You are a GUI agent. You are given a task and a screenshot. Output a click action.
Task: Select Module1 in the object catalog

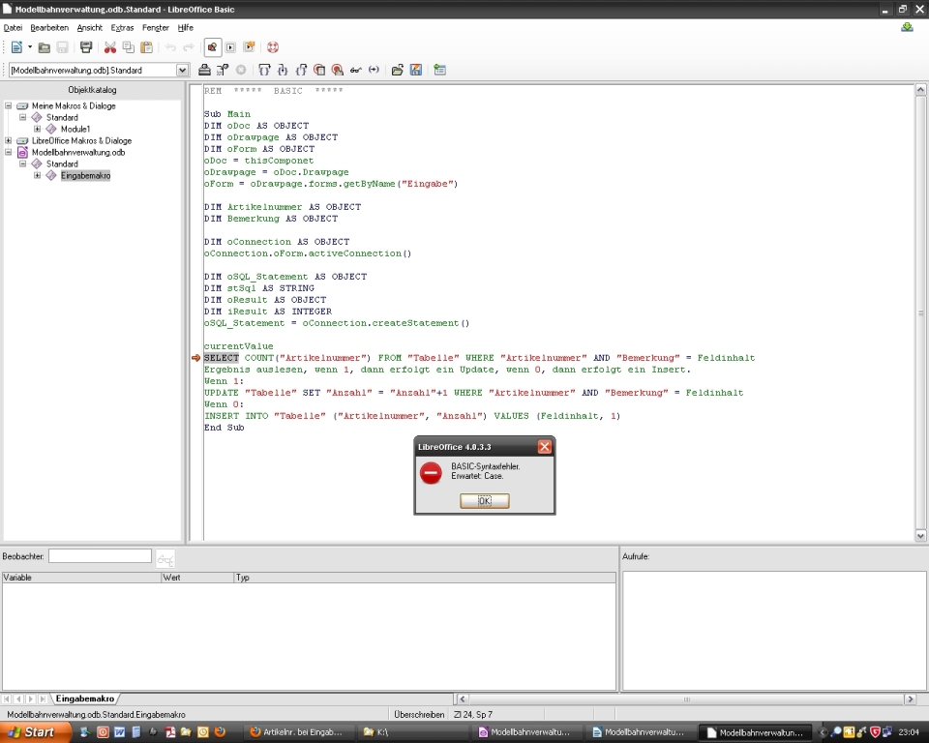(75, 130)
